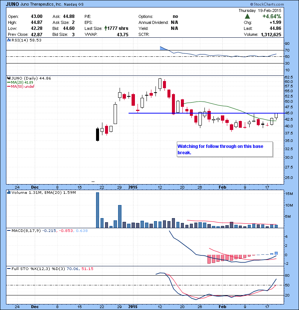Click the JUNO (Daily) 44.86 chart label
The height and width of the screenshot is (310, 299).
31,78
